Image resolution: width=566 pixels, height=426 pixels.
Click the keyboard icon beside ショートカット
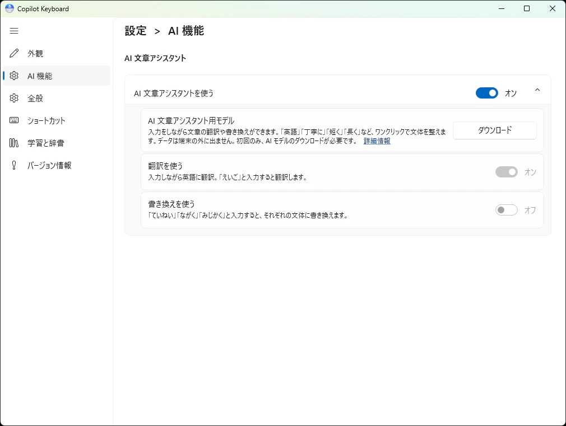[14, 120]
